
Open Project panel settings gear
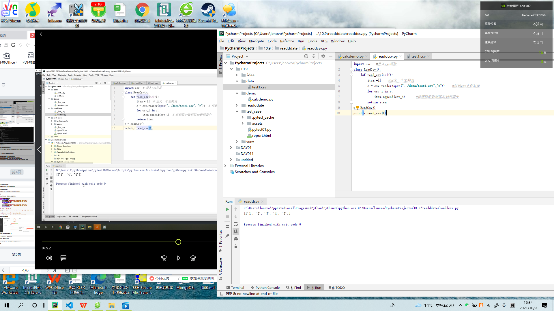tap(323, 56)
